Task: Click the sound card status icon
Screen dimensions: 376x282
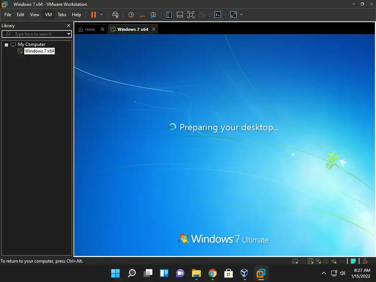Action: pos(334,261)
